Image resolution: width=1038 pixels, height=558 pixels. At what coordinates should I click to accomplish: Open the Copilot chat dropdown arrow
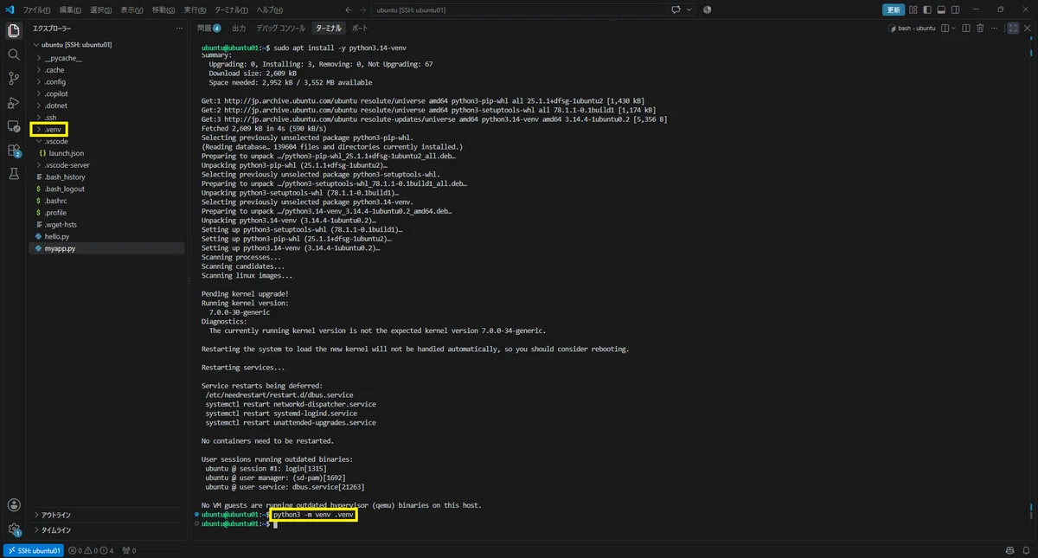click(x=689, y=10)
